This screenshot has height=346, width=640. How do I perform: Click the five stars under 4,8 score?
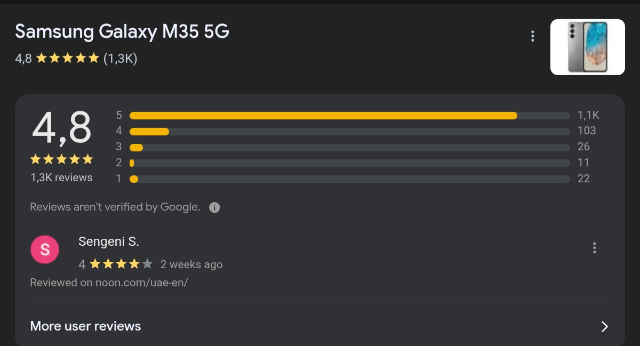61,159
